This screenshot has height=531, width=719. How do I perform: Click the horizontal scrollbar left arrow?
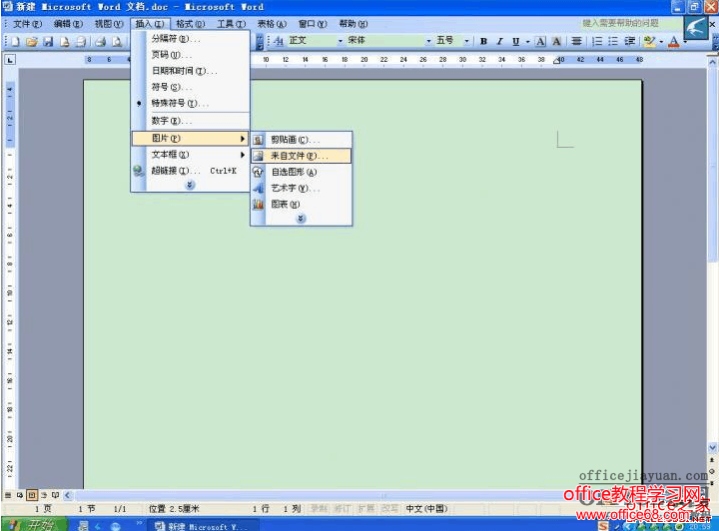(x=68, y=495)
